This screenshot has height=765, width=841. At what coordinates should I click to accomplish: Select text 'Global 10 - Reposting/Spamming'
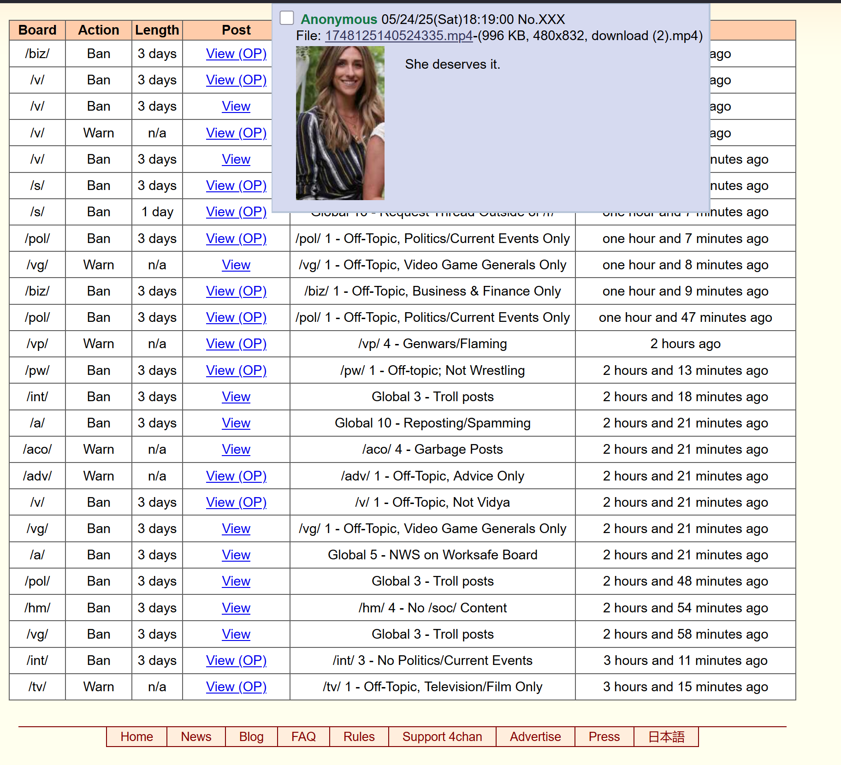coord(432,423)
